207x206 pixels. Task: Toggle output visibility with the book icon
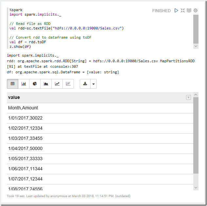pyautogui.click(x=189, y=10)
